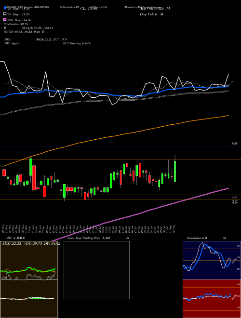Screen dimensions: 241x318
Task: Click the ADX '(MGR) 22.2, 29.7, 18.9' values
Action: pyautogui.click(x=51, y=40)
